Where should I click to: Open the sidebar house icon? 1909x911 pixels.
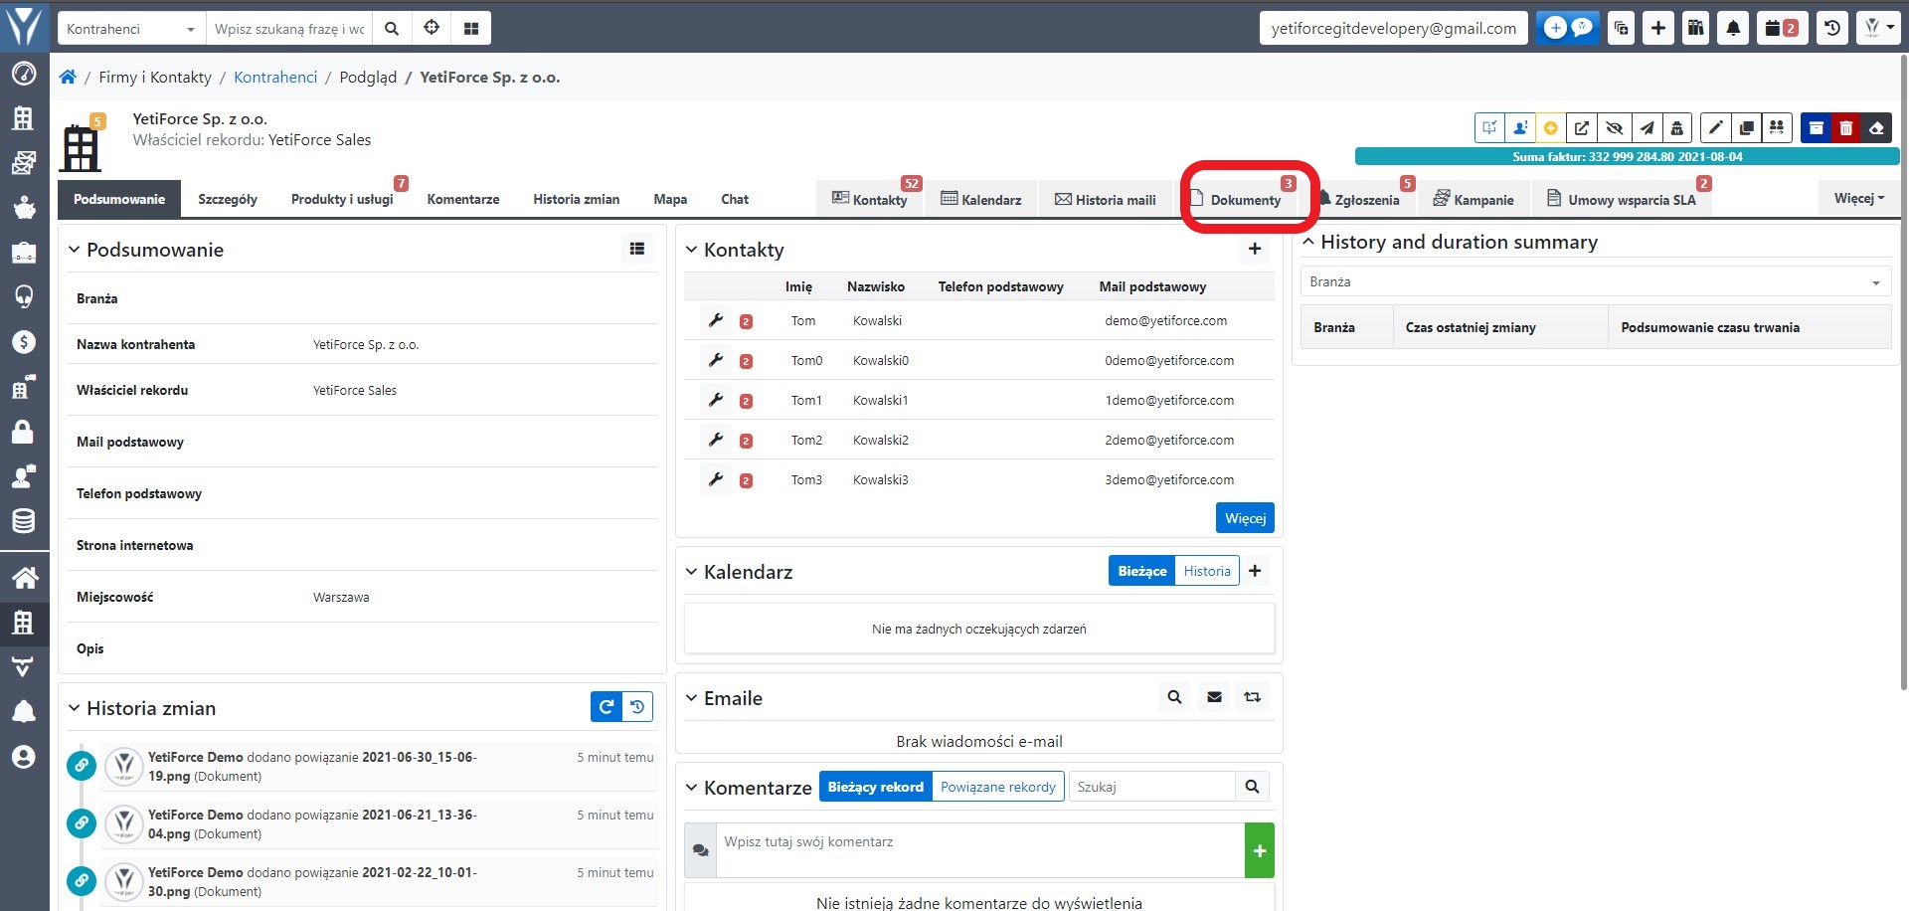coord(24,578)
